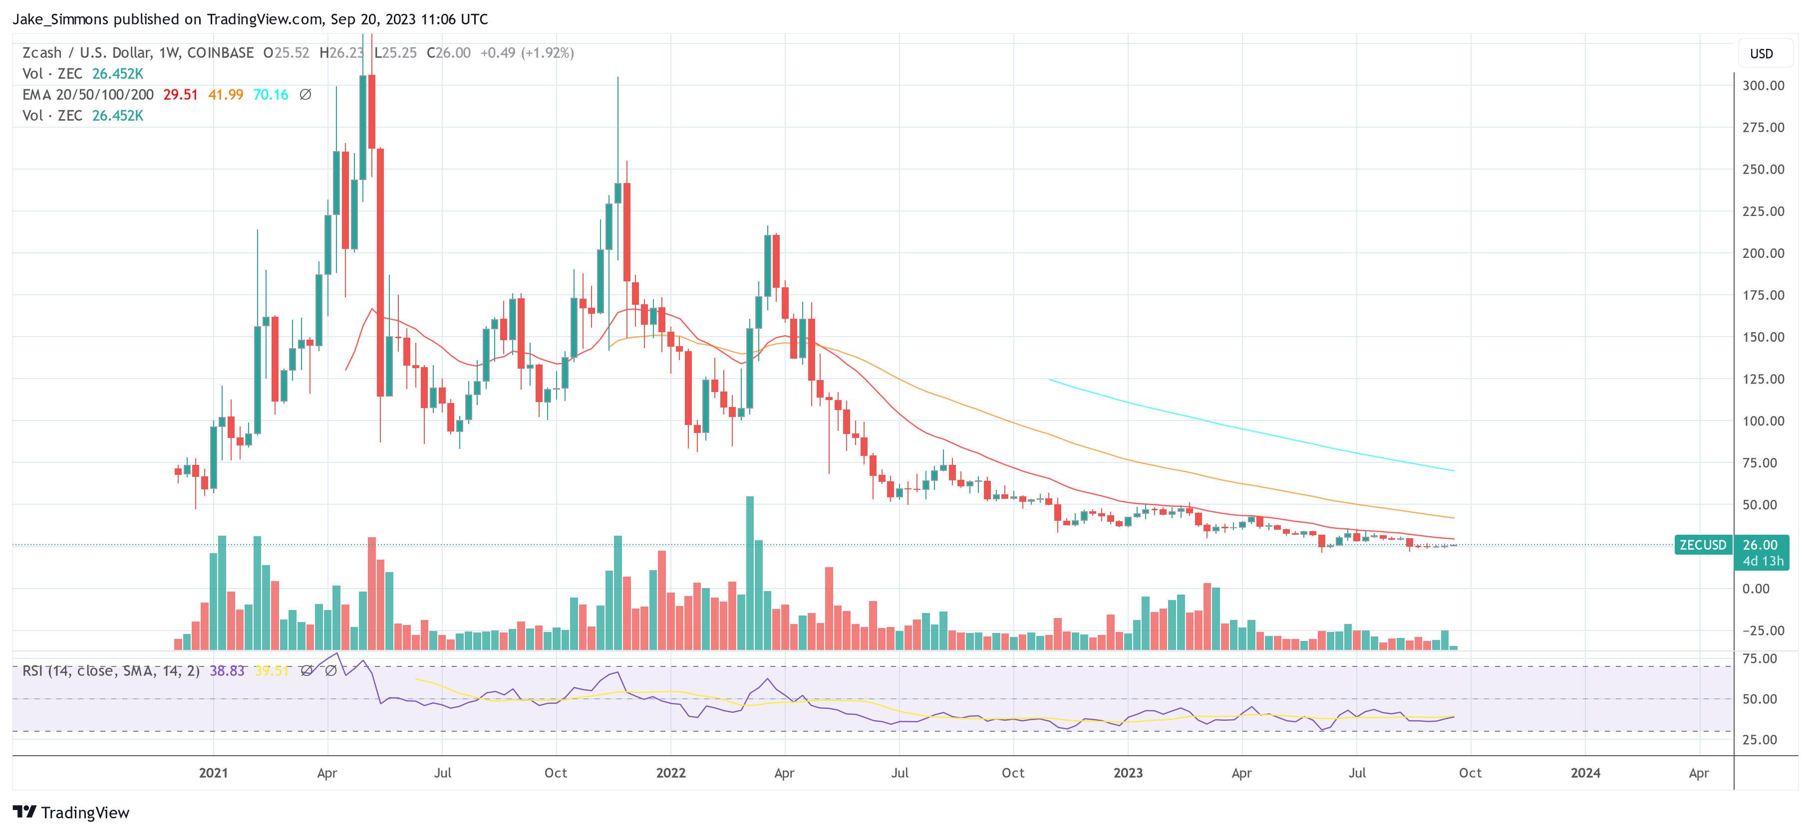Click the 200.00 price axis label
1811x834 pixels.
click(1763, 253)
